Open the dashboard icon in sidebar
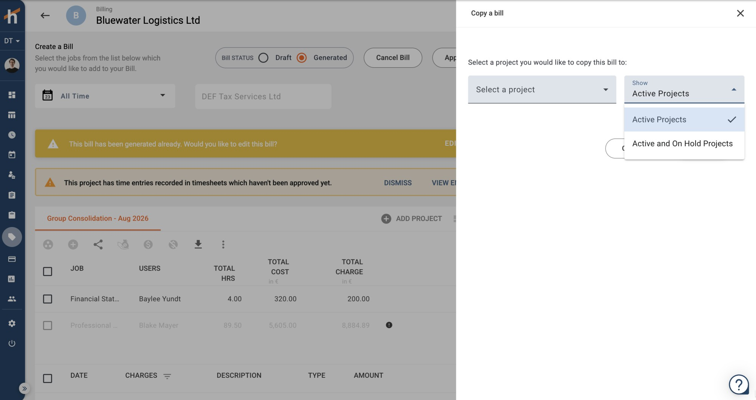Screen dimensions: 756x400 point(12,95)
